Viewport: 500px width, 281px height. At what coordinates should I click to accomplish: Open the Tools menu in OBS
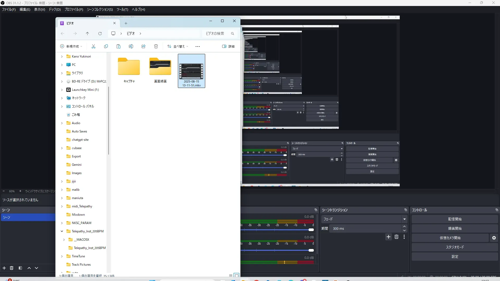tap(122, 9)
